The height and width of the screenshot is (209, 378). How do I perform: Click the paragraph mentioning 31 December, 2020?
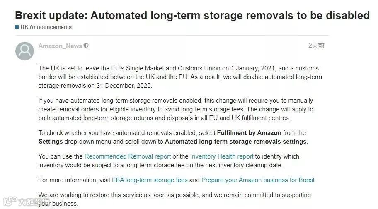[x=180, y=77]
